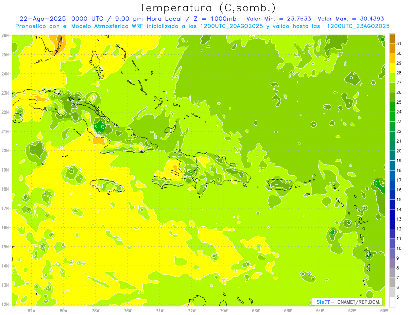Click the "82W" longitude axis label
Image resolution: width=408 pixels, height=315 pixels.
click(32, 310)
